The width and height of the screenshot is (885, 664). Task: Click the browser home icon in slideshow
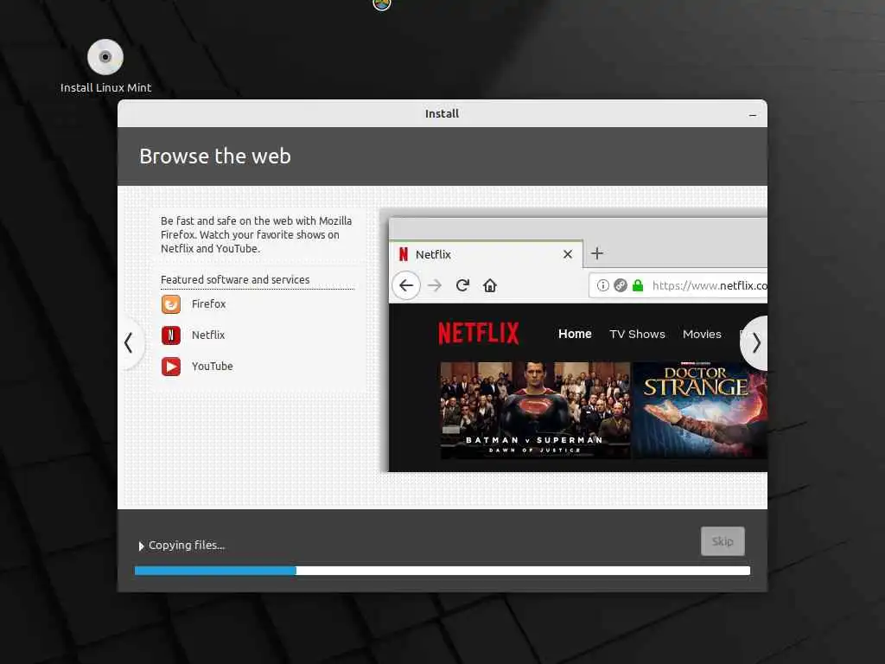pyautogui.click(x=490, y=285)
